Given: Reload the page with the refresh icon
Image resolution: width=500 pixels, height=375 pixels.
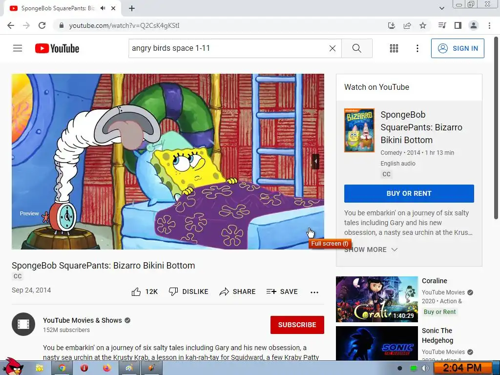Looking at the screenshot, I should click(x=42, y=25).
